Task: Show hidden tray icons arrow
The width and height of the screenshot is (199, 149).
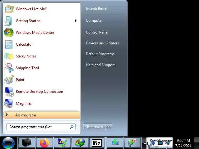Action: [x=145, y=143]
